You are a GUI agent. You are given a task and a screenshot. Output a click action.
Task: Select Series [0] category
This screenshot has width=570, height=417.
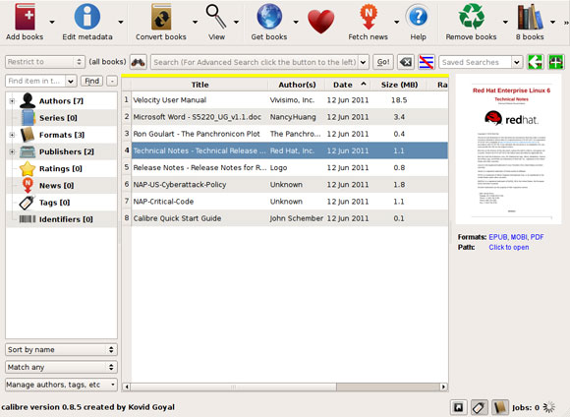[58, 118]
